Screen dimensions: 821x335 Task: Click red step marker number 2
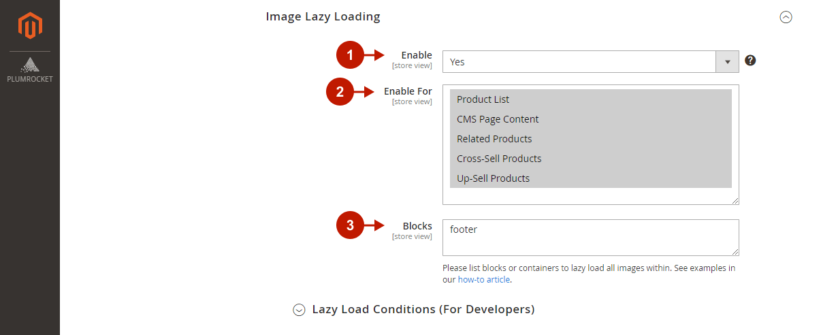tap(340, 91)
